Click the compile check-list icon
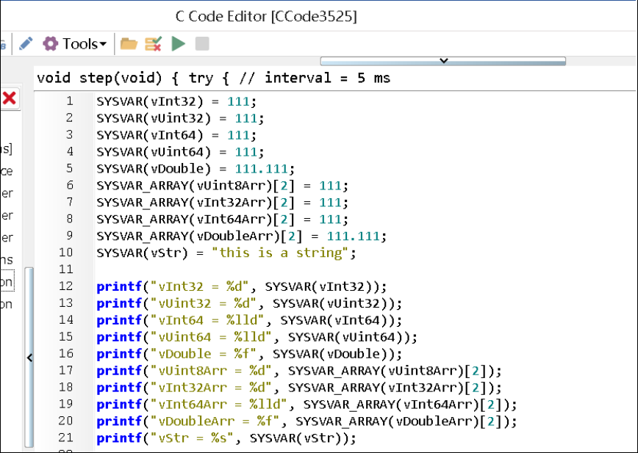638x453 pixels. 153,44
